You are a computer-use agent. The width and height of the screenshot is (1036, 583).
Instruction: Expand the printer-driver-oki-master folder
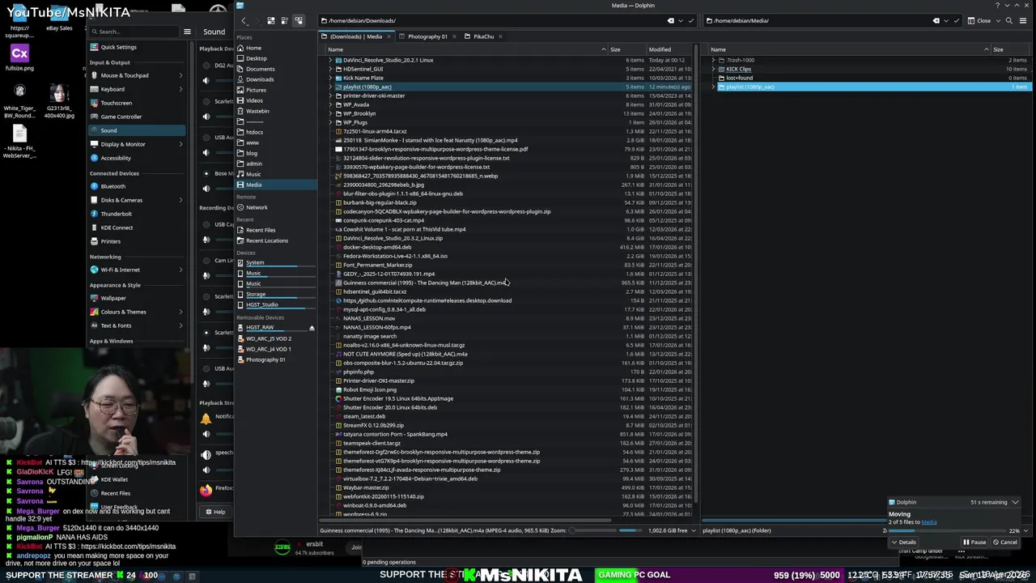coord(331,96)
